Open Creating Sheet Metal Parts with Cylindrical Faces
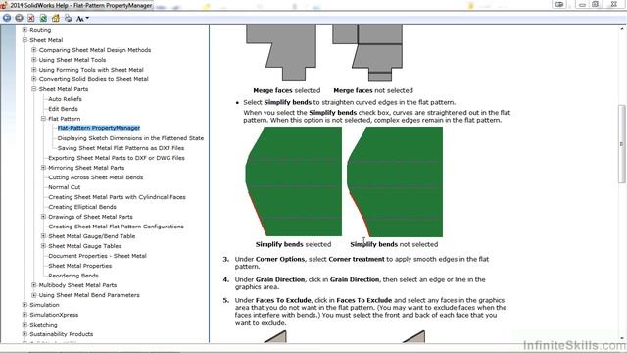The image size is (627, 353). point(117,197)
